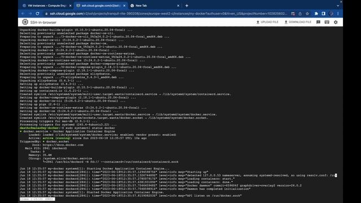
Task: Click the 'Processing triggers for man-db' line
Action: click(59, 121)
